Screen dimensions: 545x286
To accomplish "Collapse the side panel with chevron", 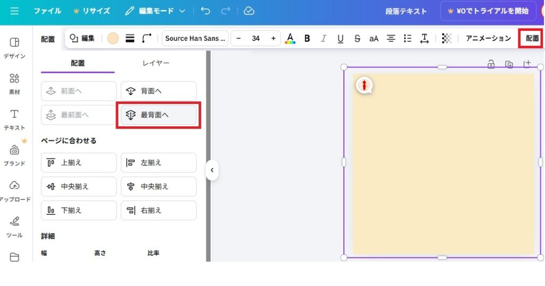I will point(212,170).
